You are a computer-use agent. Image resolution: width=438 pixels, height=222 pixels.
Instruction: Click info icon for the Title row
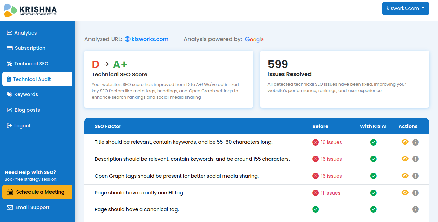(415, 142)
